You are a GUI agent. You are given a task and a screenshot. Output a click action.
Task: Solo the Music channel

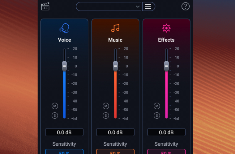point(106,115)
